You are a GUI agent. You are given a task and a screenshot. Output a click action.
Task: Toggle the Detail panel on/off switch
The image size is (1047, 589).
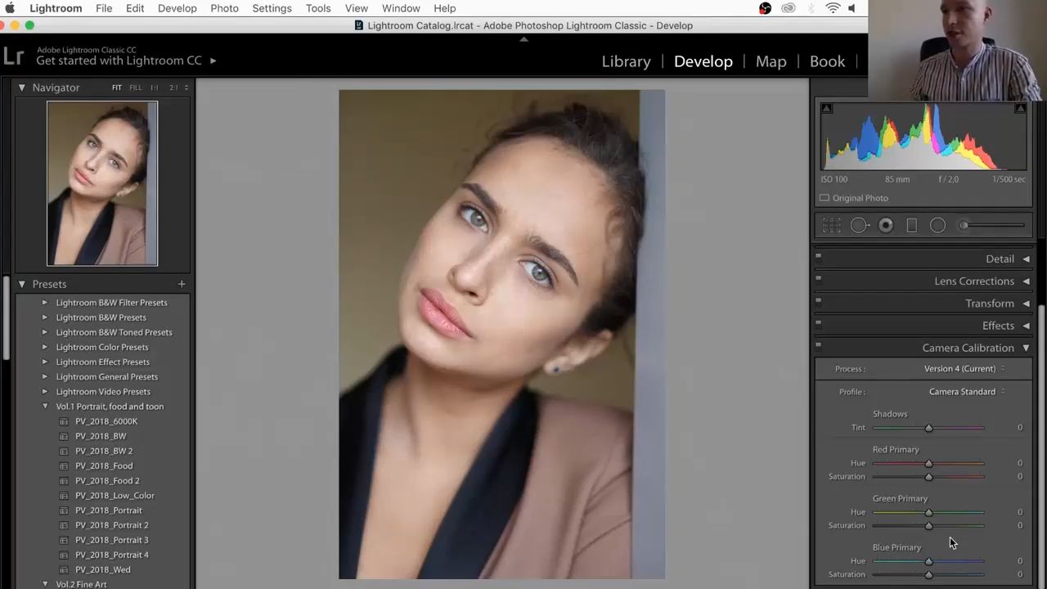tap(818, 256)
